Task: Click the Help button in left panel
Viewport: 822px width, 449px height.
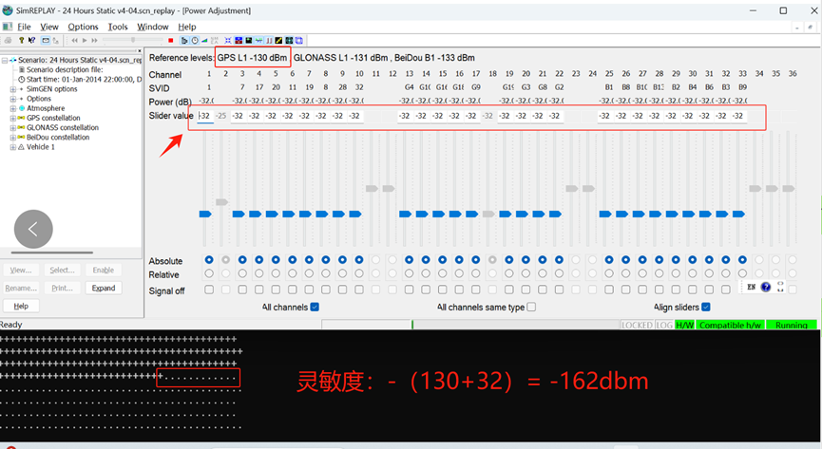Action: [x=21, y=306]
